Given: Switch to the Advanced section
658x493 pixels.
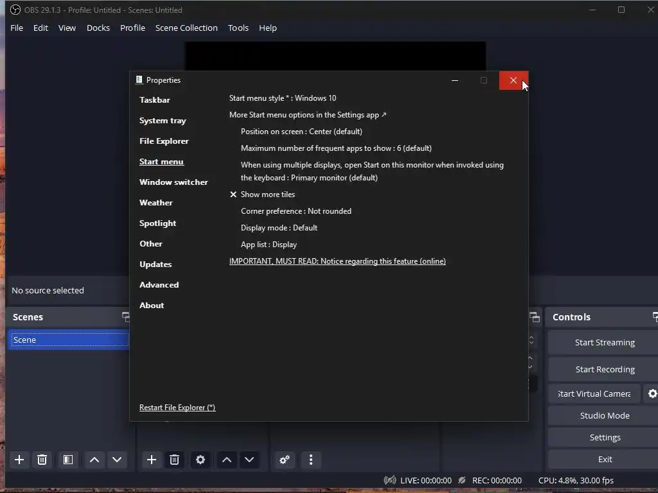Looking at the screenshot, I should (x=159, y=284).
